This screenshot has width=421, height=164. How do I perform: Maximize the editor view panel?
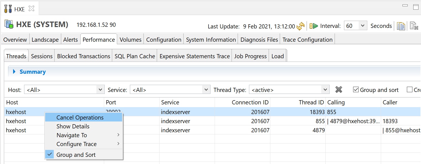(x=415, y=7)
